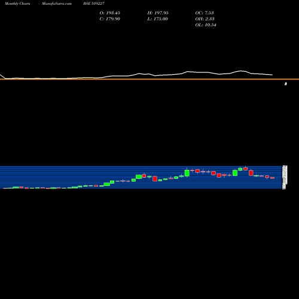Click the 'Monthly Charts' title text

(17, 4)
